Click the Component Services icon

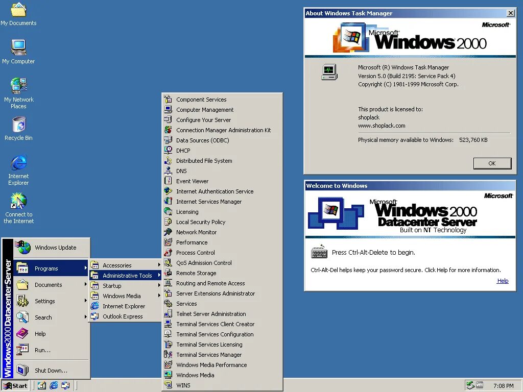click(168, 100)
